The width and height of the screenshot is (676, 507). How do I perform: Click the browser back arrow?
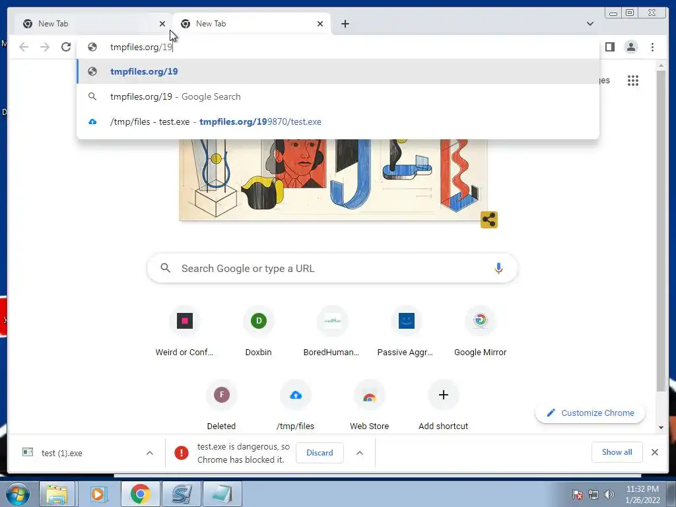pos(24,47)
